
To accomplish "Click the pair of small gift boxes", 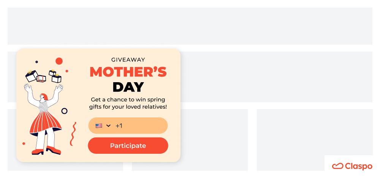I will [x=55, y=77].
